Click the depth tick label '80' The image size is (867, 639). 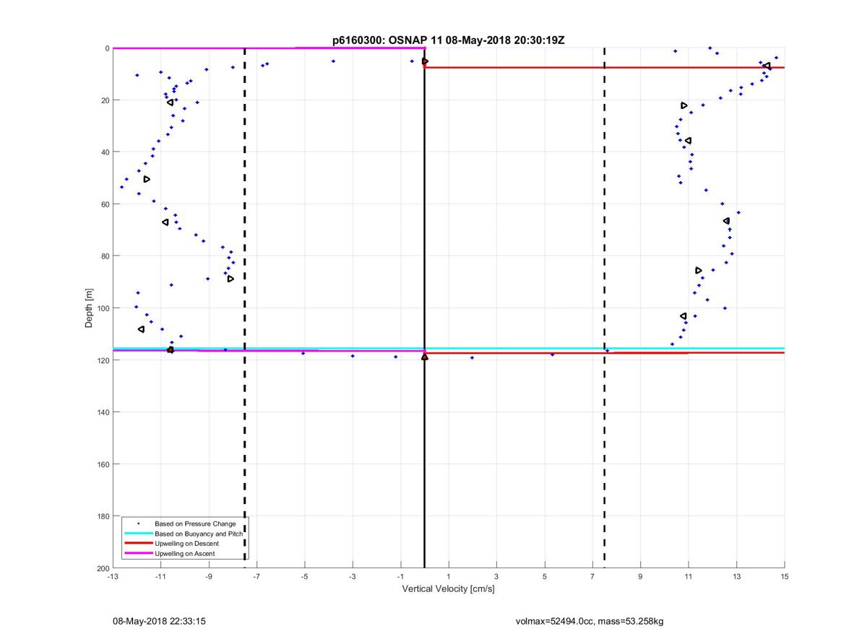(105, 256)
